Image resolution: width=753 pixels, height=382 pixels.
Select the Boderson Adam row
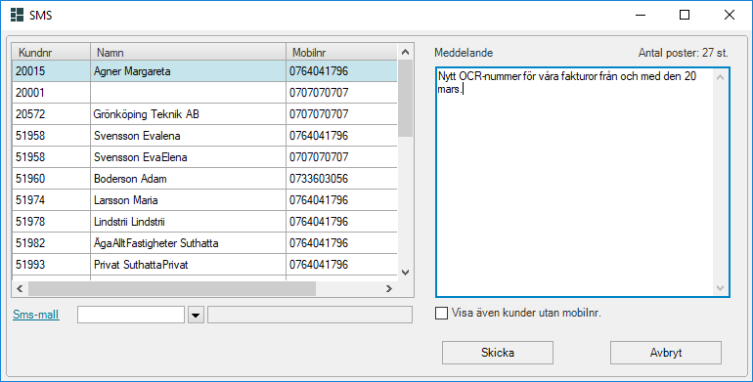pyautogui.click(x=205, y=179)
